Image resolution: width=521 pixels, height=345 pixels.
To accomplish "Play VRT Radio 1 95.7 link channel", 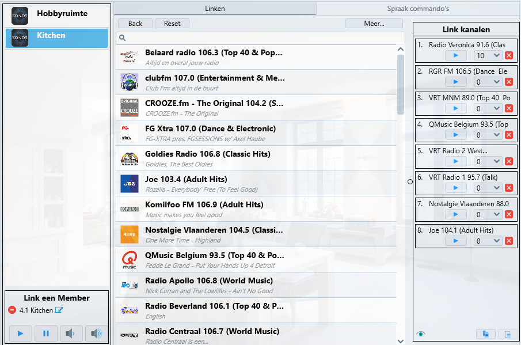I will pos(455,188).
